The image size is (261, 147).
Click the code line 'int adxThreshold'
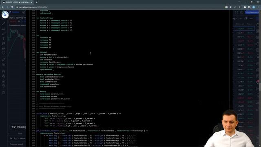(x=48, y=87)
